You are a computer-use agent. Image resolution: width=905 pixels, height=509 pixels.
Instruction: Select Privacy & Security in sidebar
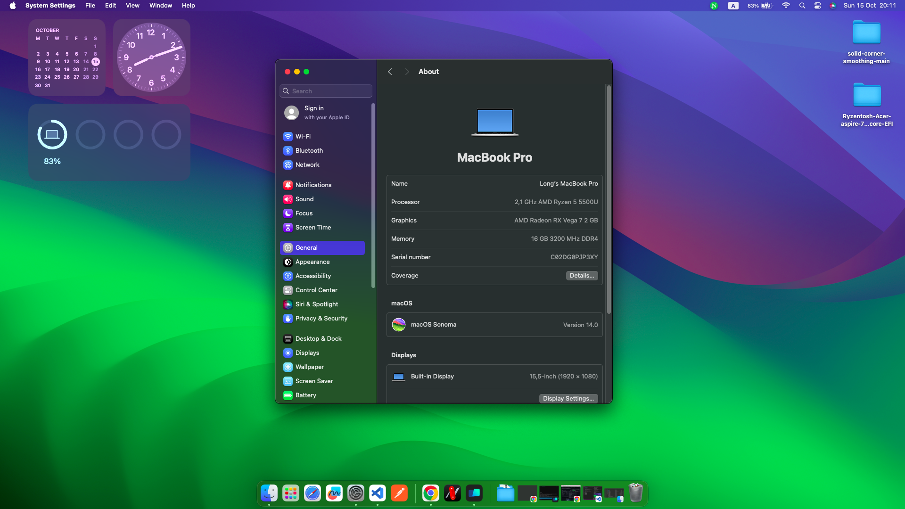pyautogui.click(x=321, y=319)
